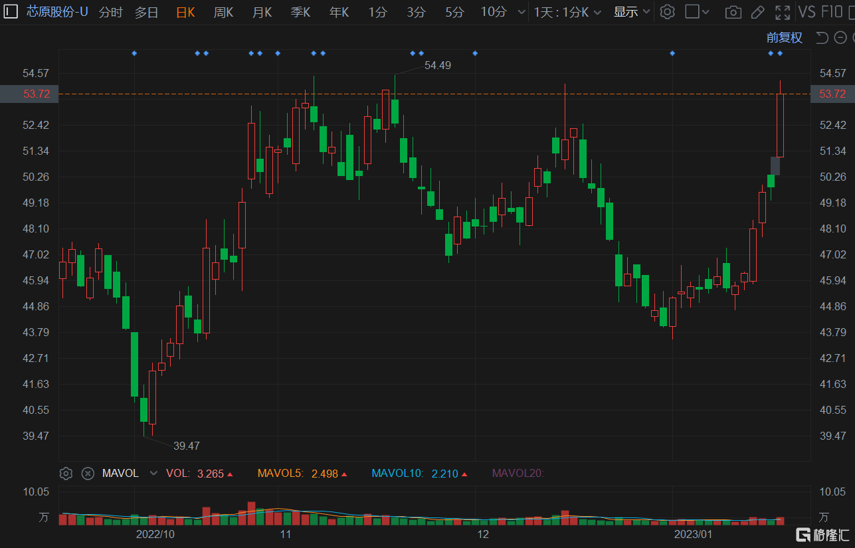This screenshot has width=855, height=548.
Task: Select the 年K yearly tab
Action: (339, 12)
